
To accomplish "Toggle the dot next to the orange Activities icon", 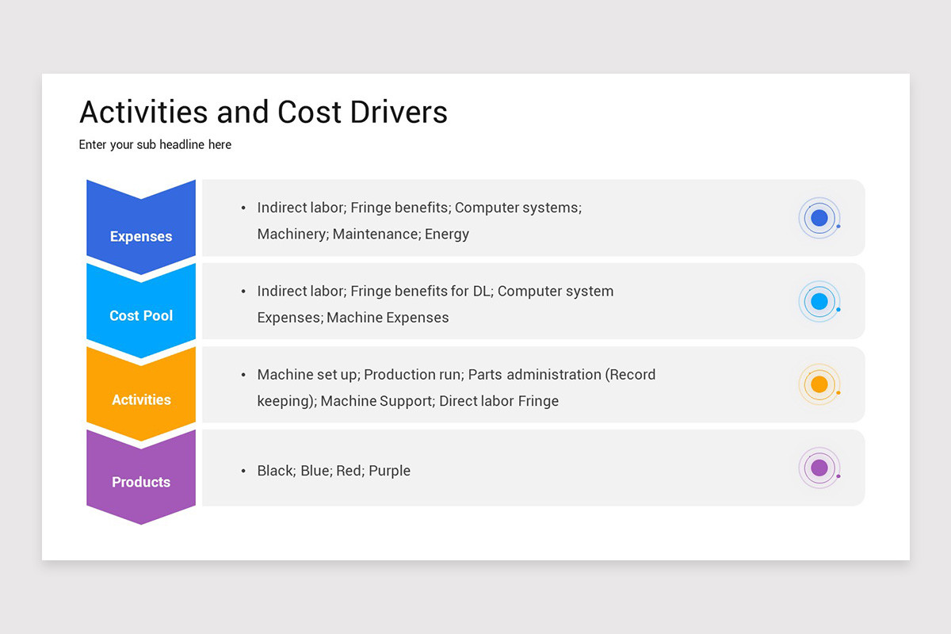I will [837, 394].
